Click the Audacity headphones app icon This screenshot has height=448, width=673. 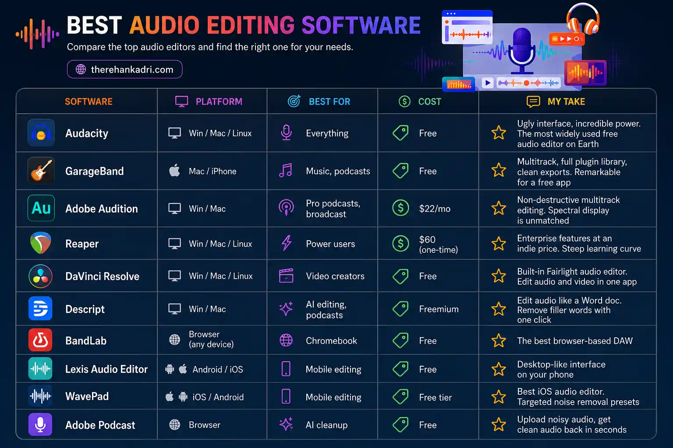(41, 133)
